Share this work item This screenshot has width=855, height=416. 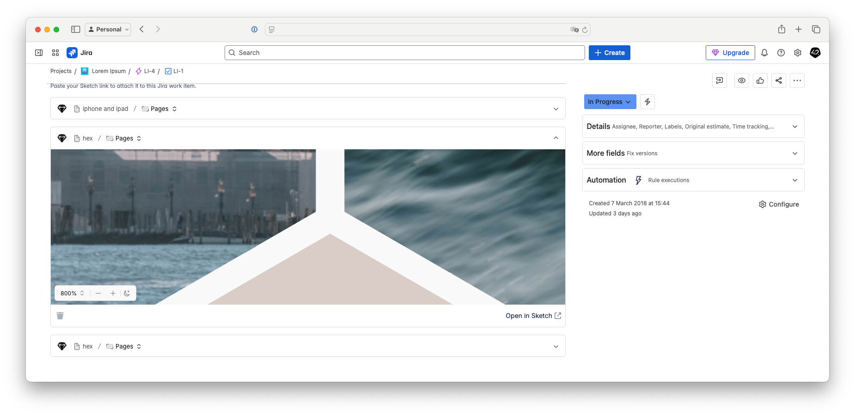(x=779, y=80)
